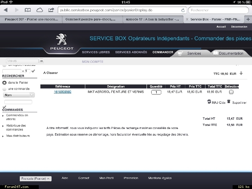Switch to Peugeot 307 forum tab
Image resolution: width=252 pixels, height=189 pixels.
pos(31,19)
